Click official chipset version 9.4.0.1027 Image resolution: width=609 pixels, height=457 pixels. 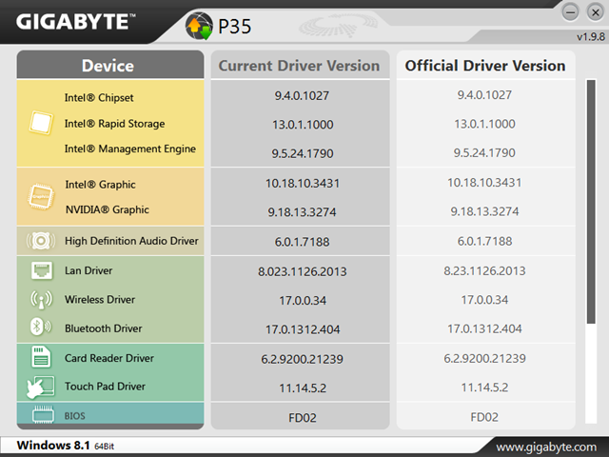[484, 95]
